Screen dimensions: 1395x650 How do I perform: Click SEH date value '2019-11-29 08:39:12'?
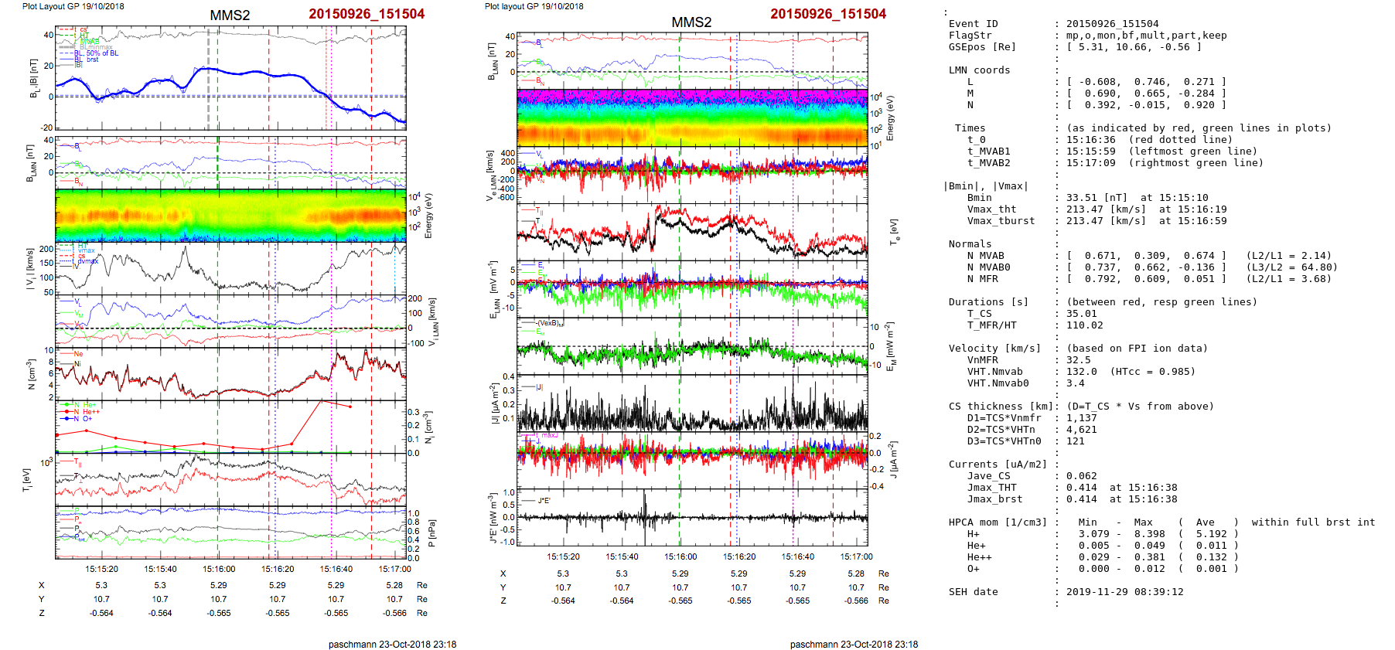point(1125,592)
